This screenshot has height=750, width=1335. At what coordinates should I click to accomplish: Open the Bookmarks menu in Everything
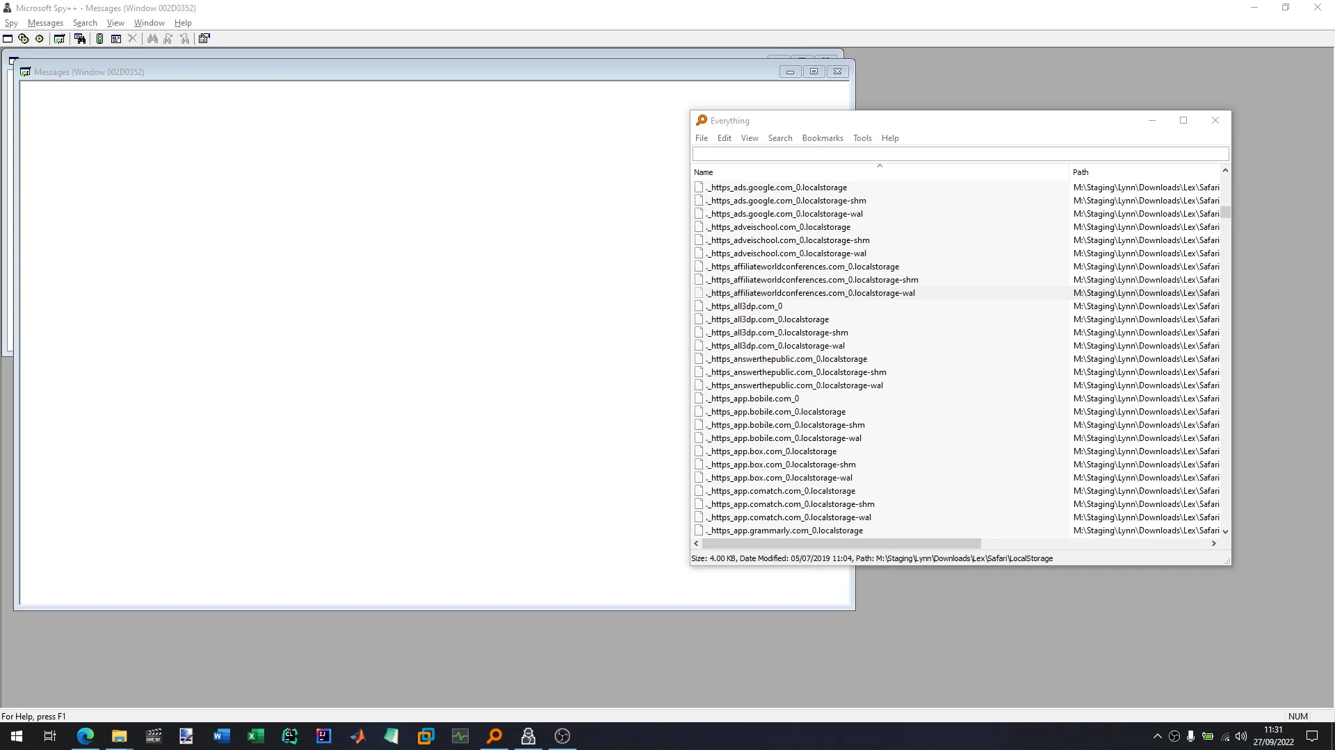[x=823, y=138]
